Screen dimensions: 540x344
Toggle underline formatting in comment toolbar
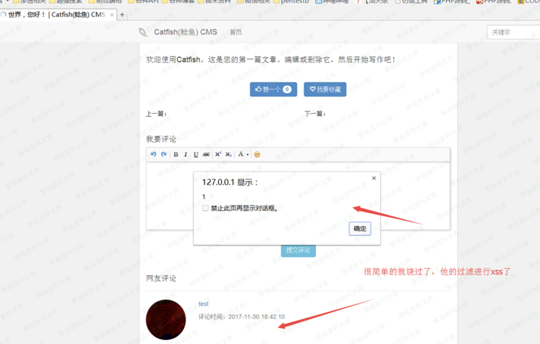click(x=196, y=154)
